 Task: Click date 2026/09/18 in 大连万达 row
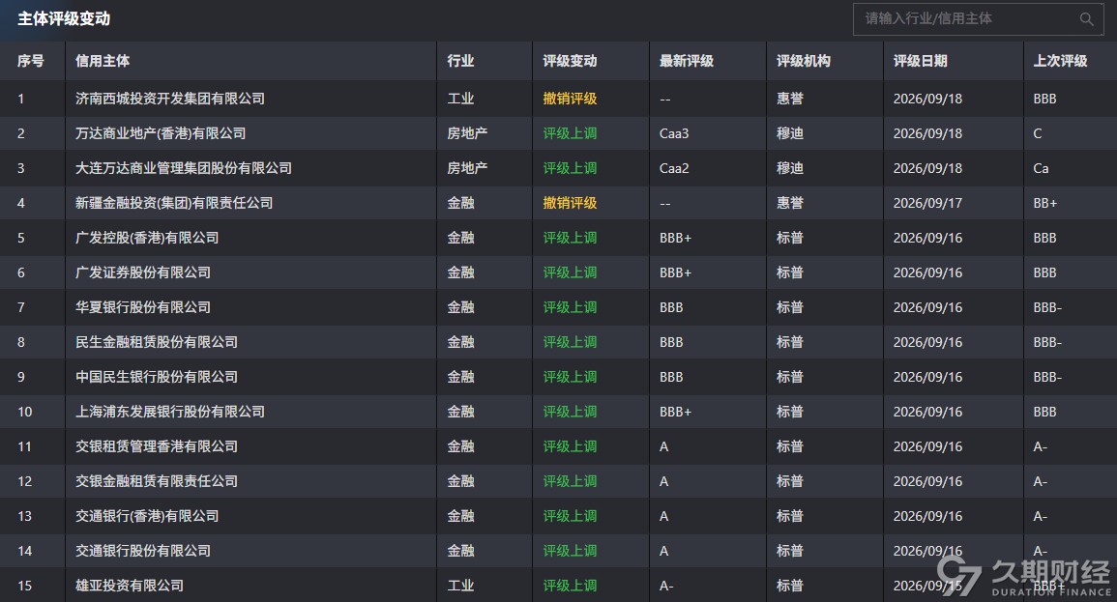coord(927,169)
